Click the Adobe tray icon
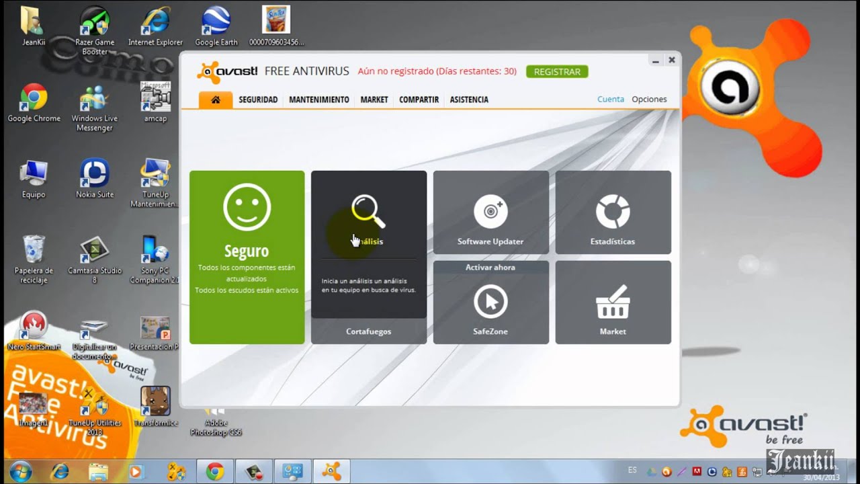Screen dimensions: 860x484 [x=697, y=472]
